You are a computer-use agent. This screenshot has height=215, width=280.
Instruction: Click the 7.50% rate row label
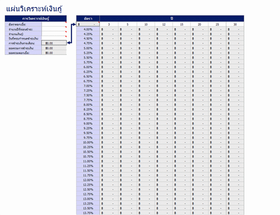[88, 95]
